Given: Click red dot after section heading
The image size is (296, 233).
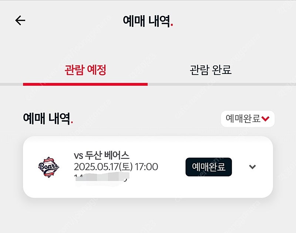Looking at the screenshot, I should coord(72,123).
